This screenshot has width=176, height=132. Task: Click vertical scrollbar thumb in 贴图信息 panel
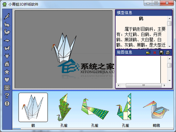(x=170, y=65)
